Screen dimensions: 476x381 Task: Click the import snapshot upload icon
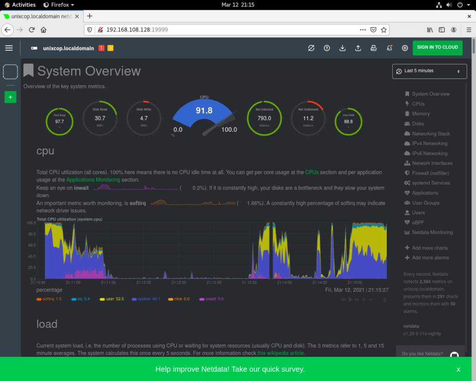click(x=358, y=48)
